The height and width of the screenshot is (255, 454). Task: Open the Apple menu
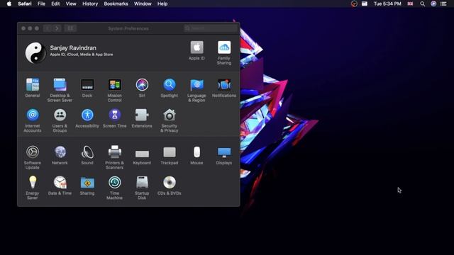(x=9, y=4)
